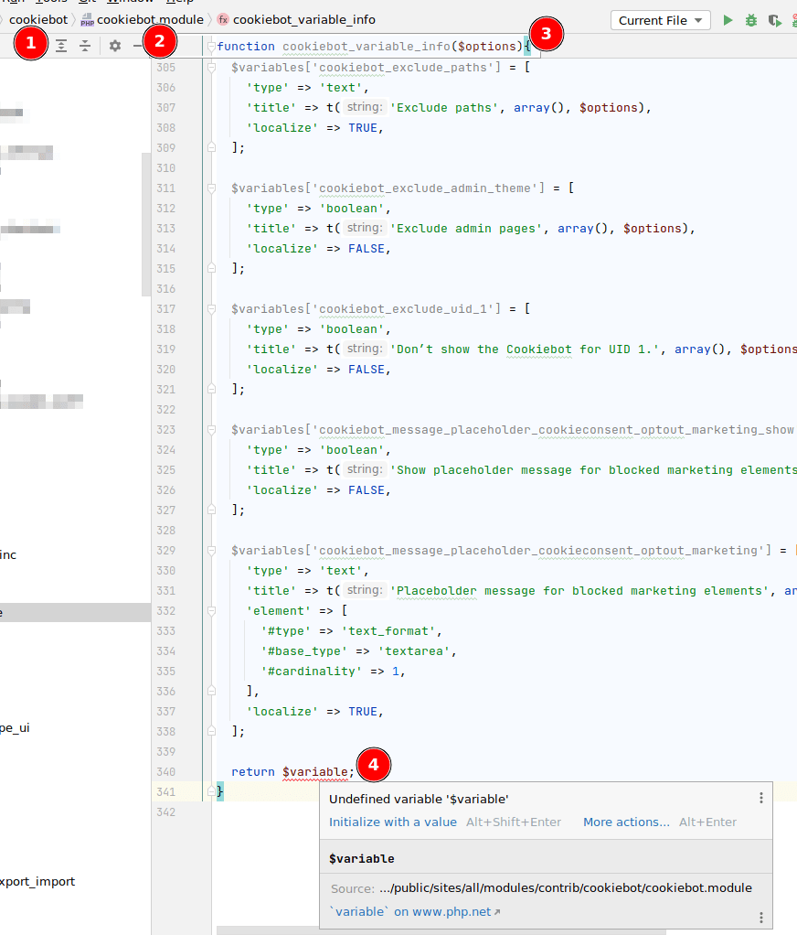The width and height of the screenshot is (797, 935).
Task: Collapse fold marker on line 323
Action: click(211, 429)
